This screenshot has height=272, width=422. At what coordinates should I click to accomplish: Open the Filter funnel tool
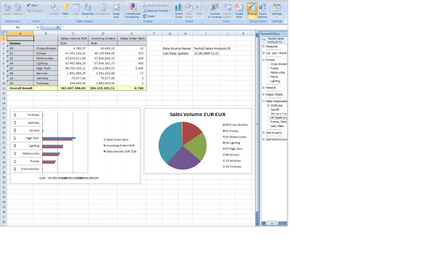click(65, 10)
